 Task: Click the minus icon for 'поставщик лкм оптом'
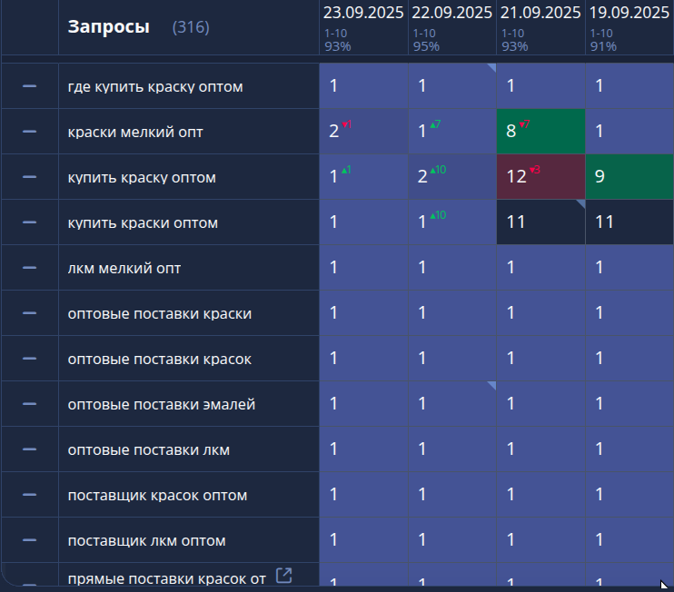[29, 540]
